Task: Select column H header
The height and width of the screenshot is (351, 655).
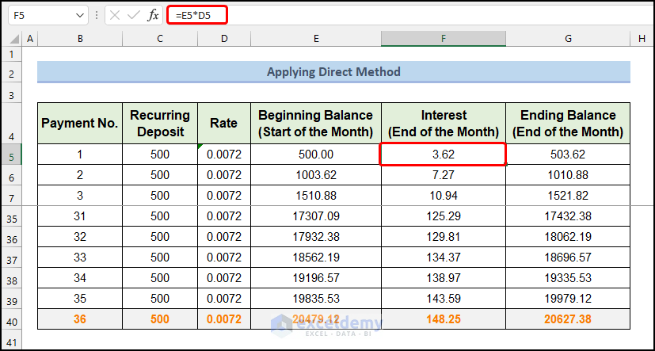Action: pos(642,39)
